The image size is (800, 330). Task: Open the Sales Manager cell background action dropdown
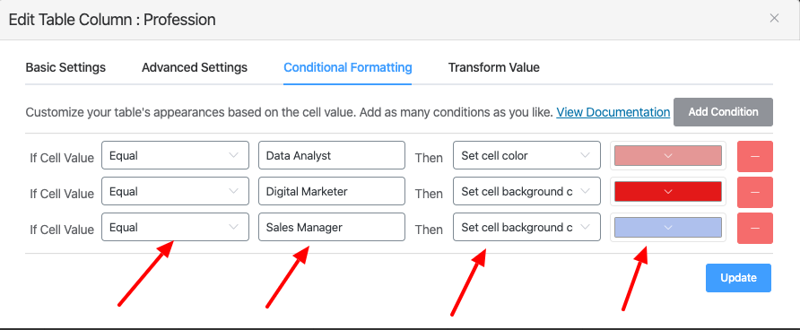point(526,227)
